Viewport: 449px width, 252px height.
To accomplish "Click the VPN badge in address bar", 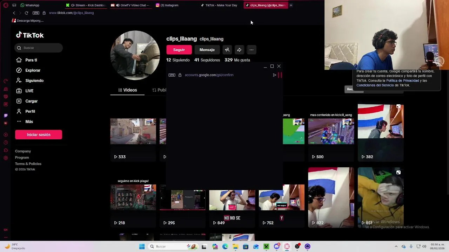I will (36, 13).
